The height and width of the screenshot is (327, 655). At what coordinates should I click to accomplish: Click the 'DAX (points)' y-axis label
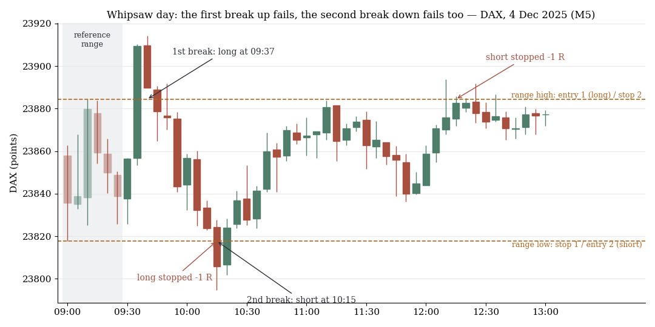[x=13, y=163]
